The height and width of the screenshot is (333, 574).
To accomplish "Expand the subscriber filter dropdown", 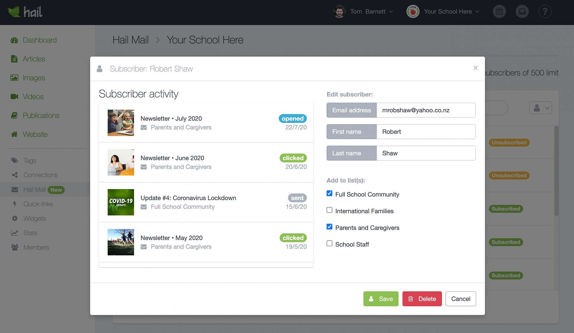I will click(x=540, y=108).
